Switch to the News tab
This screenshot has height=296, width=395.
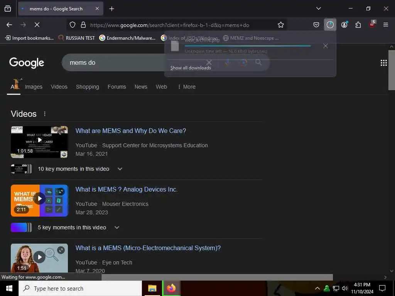141,87
